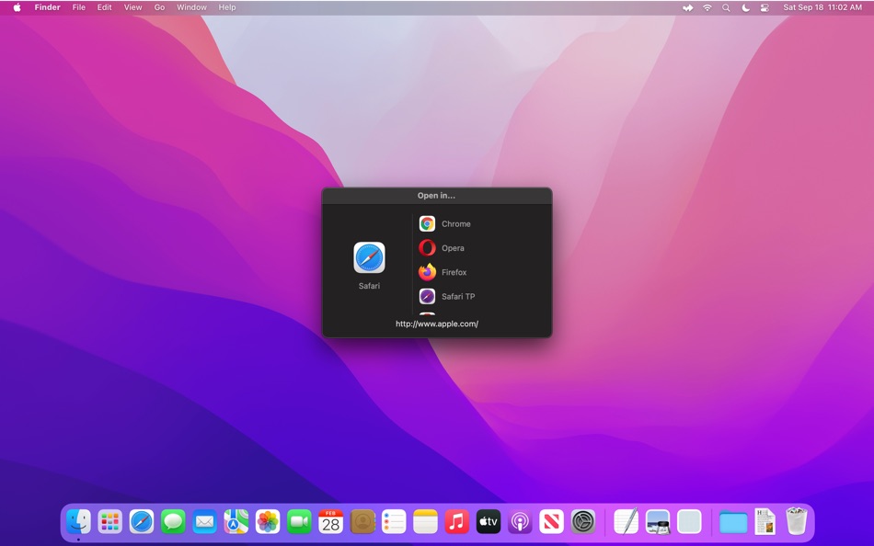Open Maps from the Dock

click(x=236, y=522)
